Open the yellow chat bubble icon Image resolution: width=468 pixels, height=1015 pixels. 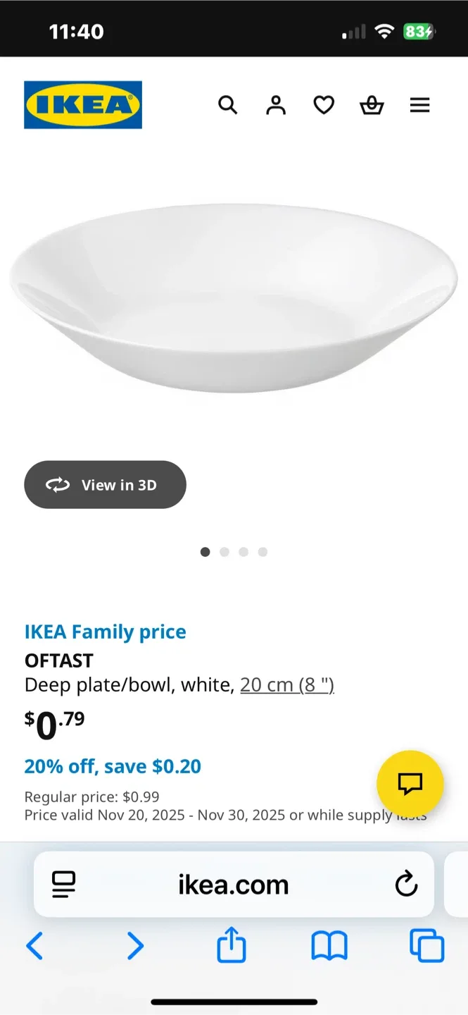tap(410, 783)
